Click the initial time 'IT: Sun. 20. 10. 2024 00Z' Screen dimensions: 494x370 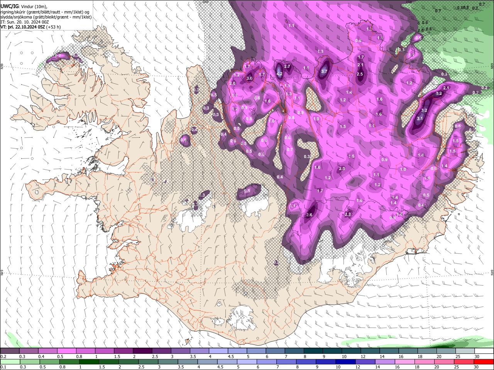(x=25, y=22)
